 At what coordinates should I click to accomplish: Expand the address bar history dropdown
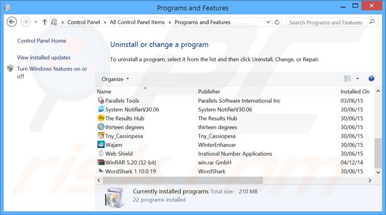[x=268, y=22]
